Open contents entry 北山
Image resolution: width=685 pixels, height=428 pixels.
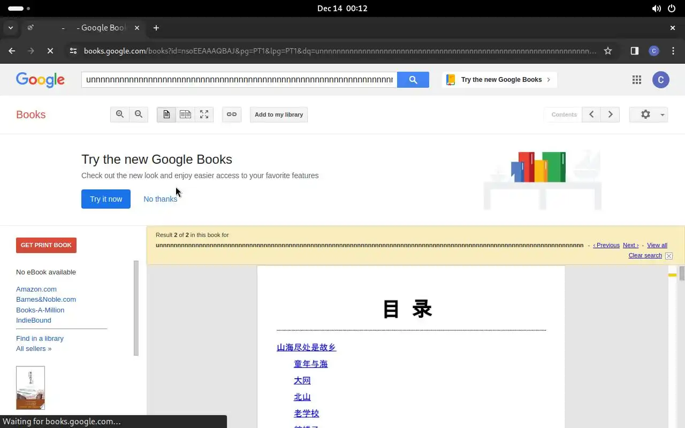pos(302,397)
